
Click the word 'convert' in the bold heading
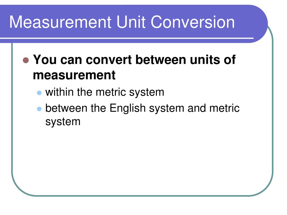pos(109,60)
